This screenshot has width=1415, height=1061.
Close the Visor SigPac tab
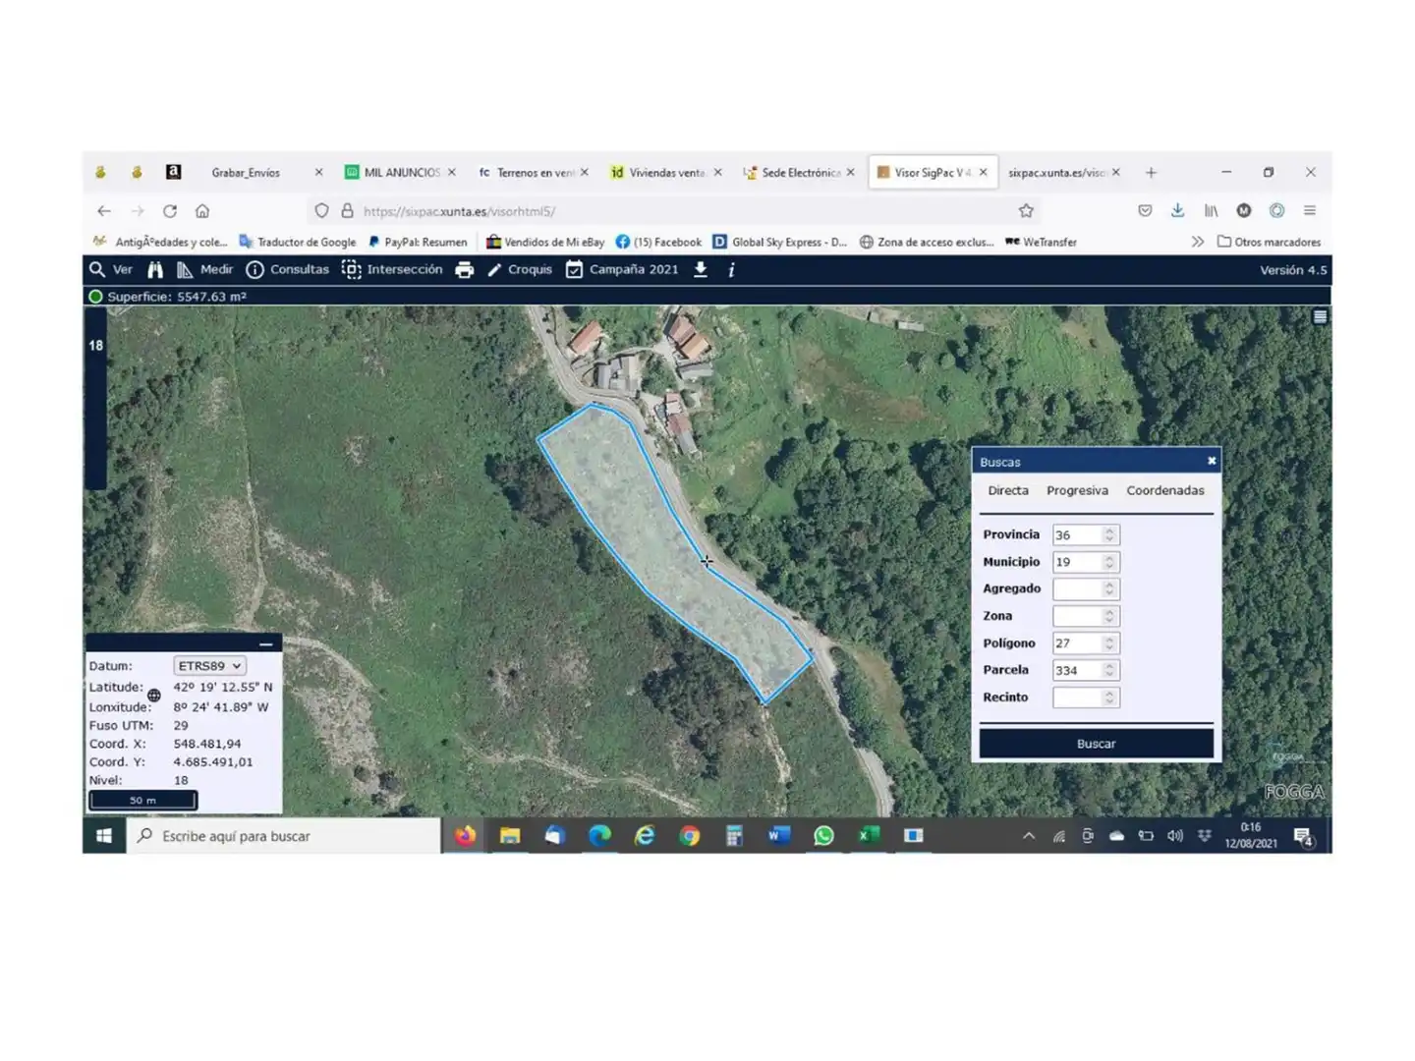pos(983,172)
